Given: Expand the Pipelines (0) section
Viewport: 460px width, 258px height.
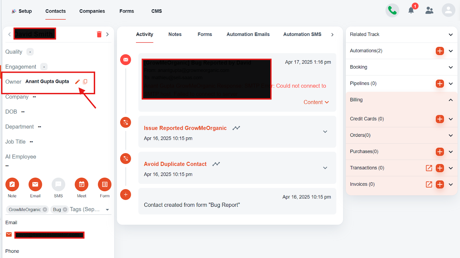Looking at the screenshot, I should point(451,84).
